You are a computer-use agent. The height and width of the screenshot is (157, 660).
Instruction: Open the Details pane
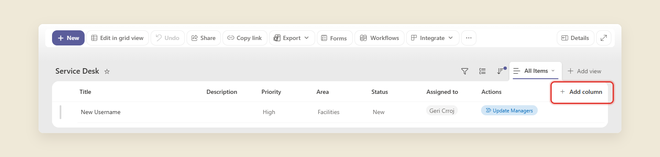575,38
